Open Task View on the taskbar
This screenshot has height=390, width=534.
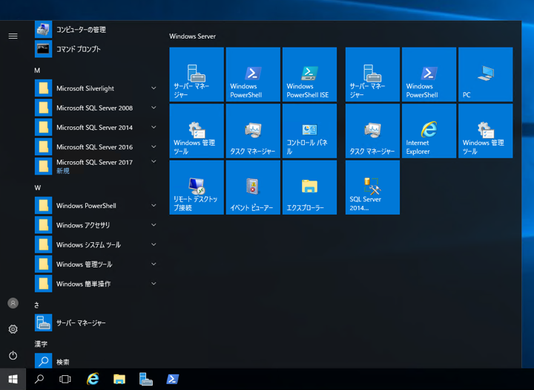tap(65, 379)
